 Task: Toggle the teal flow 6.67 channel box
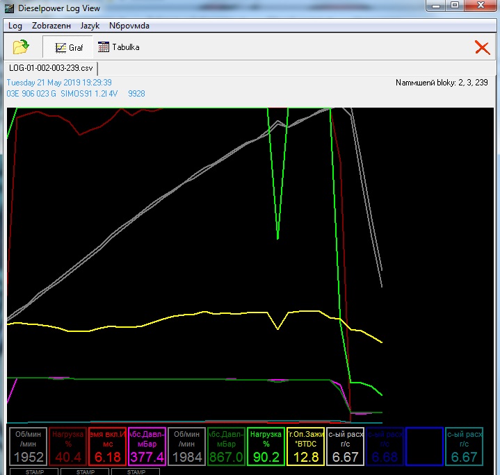pyautogui.click(x=464, y=446)
